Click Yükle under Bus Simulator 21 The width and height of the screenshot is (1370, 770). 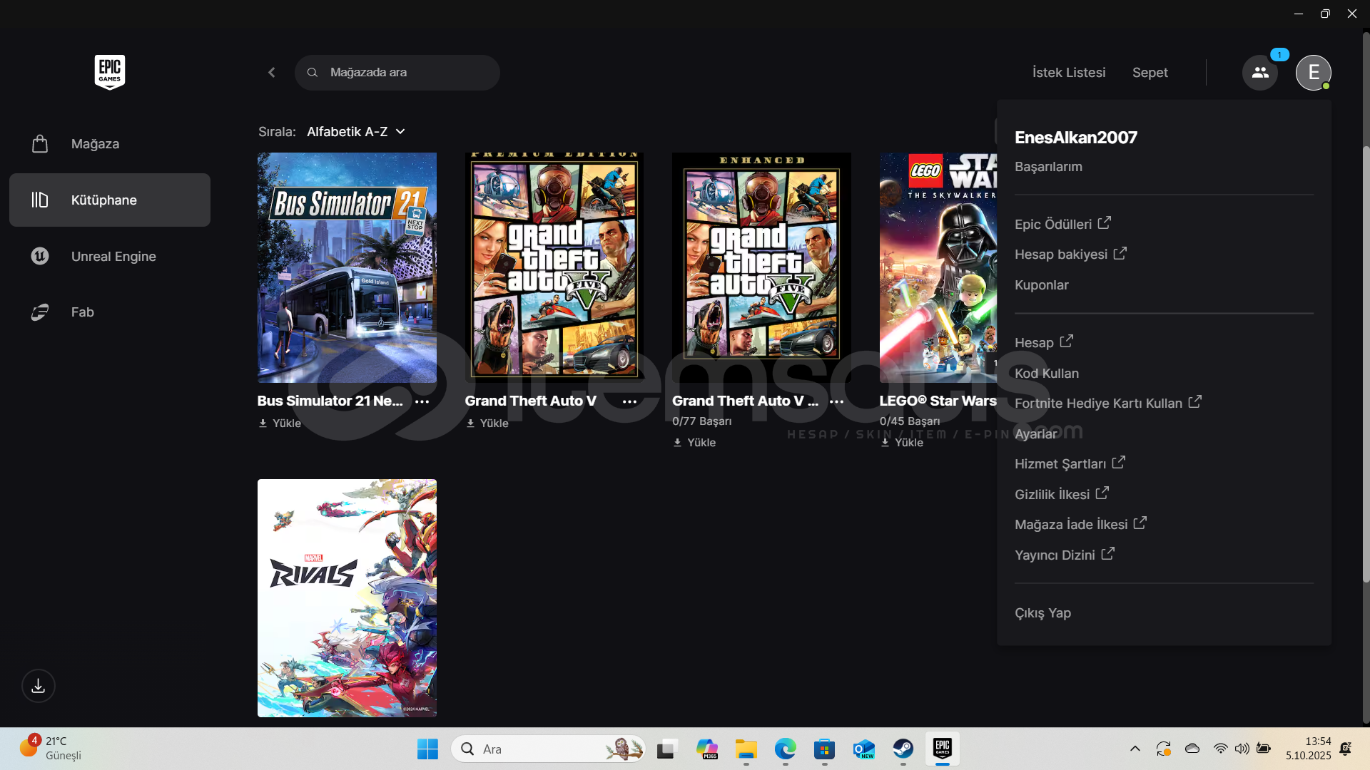pyautogui.click(x=280, y=423)
